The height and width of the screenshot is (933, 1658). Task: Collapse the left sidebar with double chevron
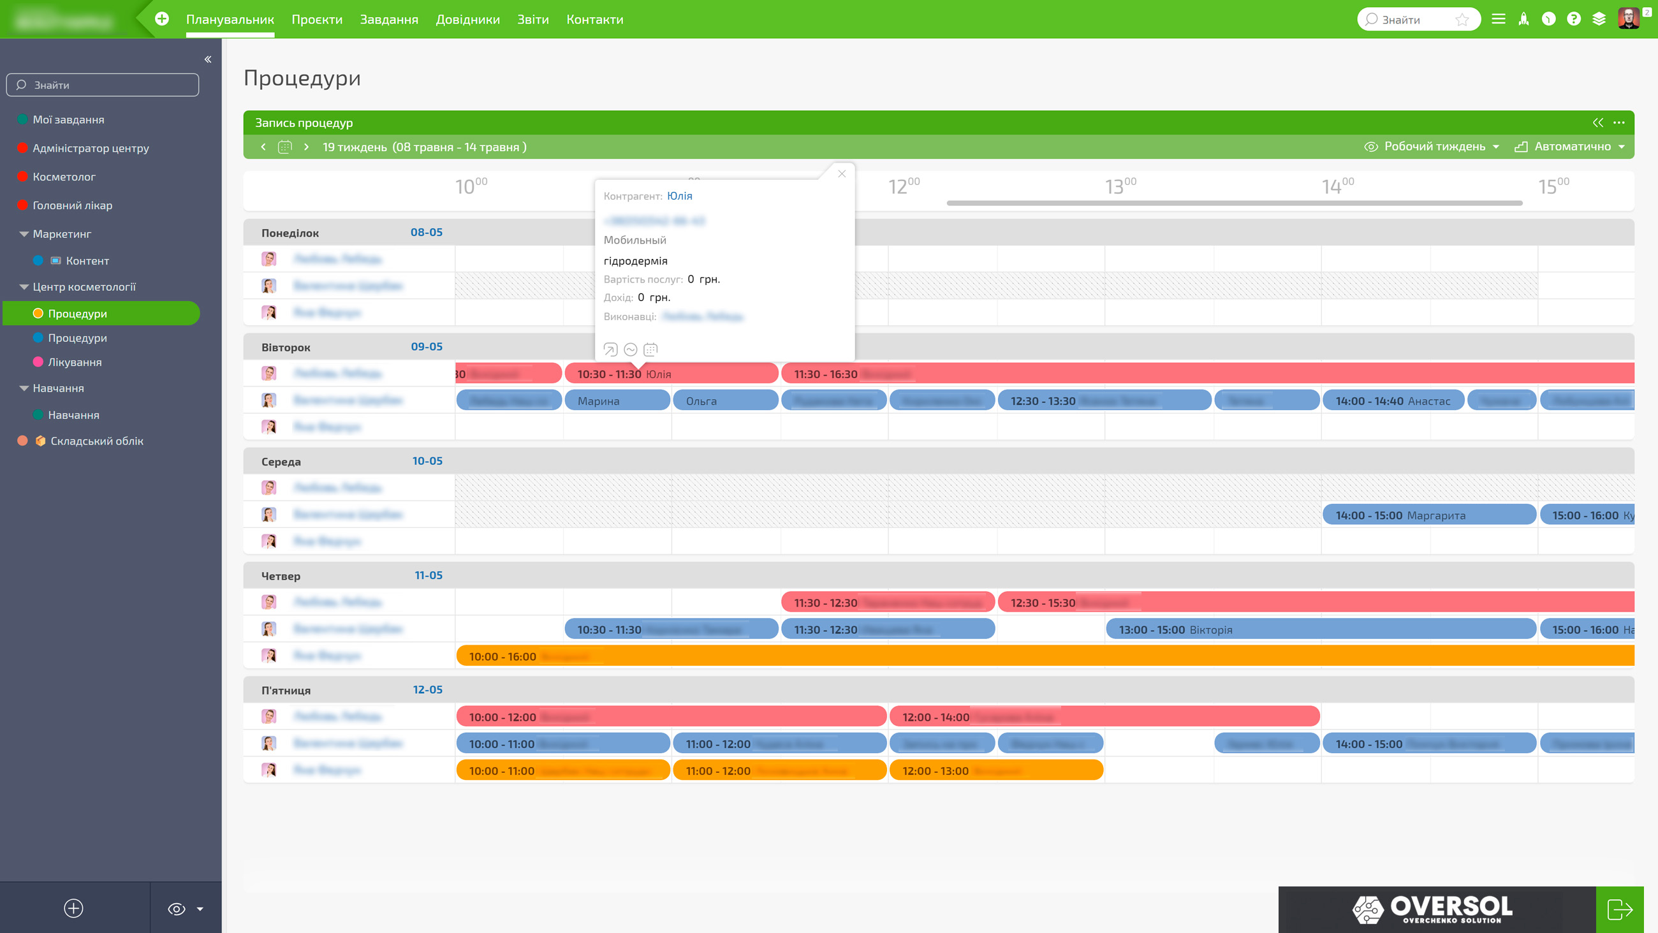tap(208, 59)
